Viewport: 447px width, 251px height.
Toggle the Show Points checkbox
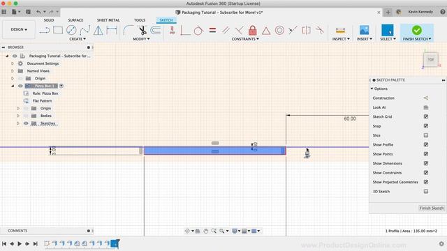point(426,154)
